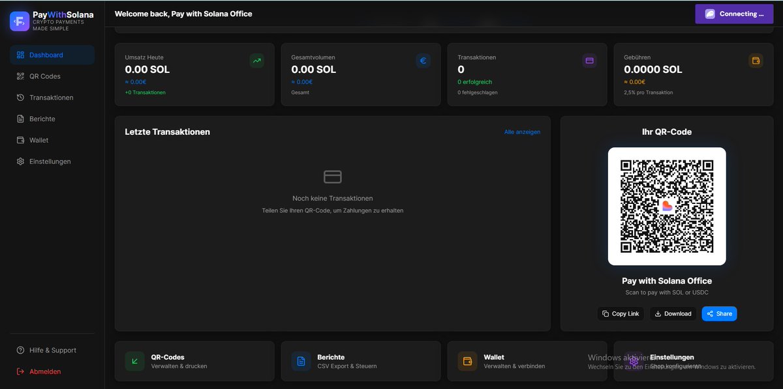Click the '+0 Transaktionen' text
783x389 pixels.
coord(146,93)
